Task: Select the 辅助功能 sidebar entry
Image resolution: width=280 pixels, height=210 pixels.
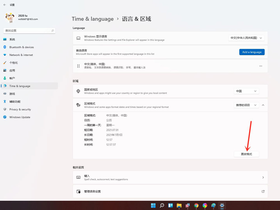Action: coord(15,102)
